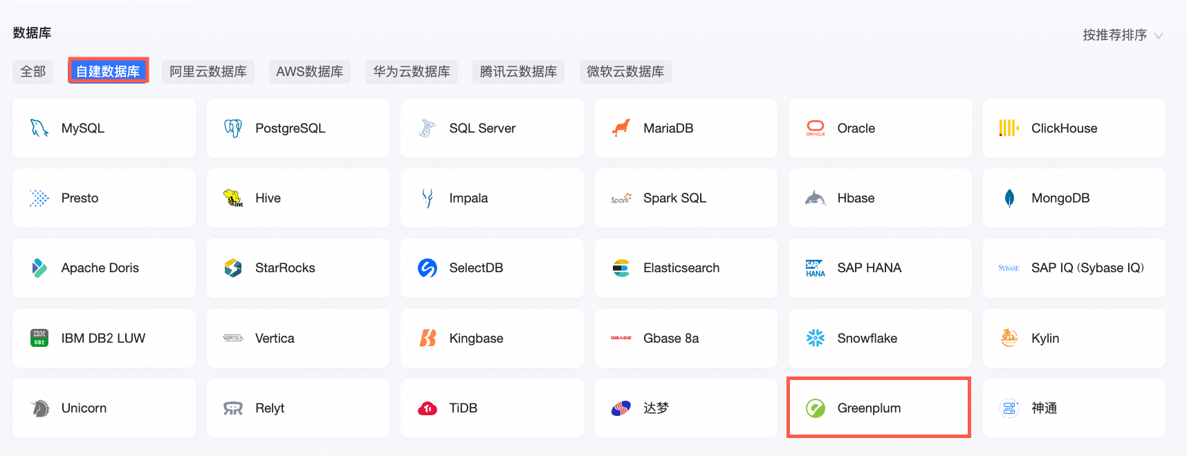Click the PostgreSQL elephant icon
The image size is (1187, 456).
click(x=233, y=128)
